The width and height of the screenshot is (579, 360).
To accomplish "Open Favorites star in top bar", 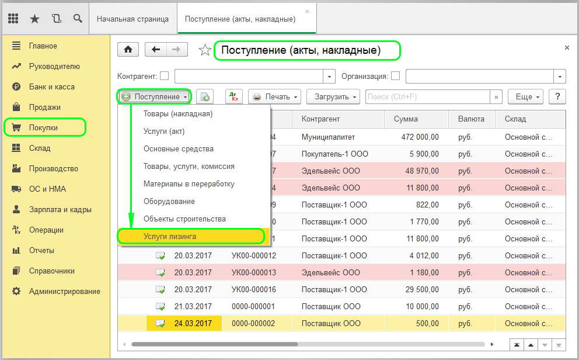I will [34, 19].
